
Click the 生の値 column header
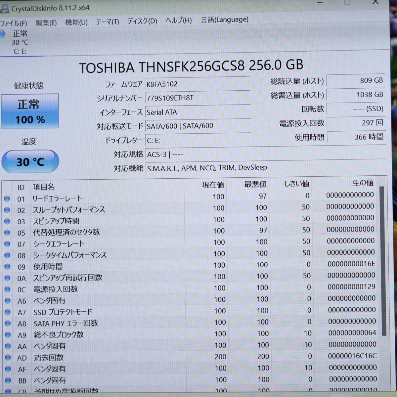click(x=363, y=182)
